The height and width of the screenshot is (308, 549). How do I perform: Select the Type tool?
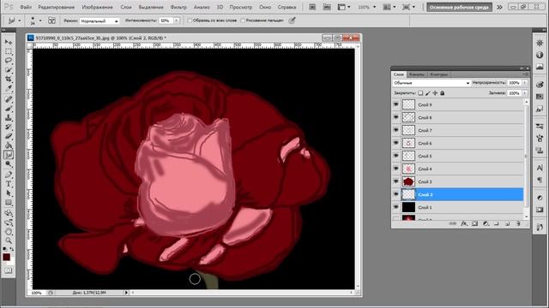[9, 184]
